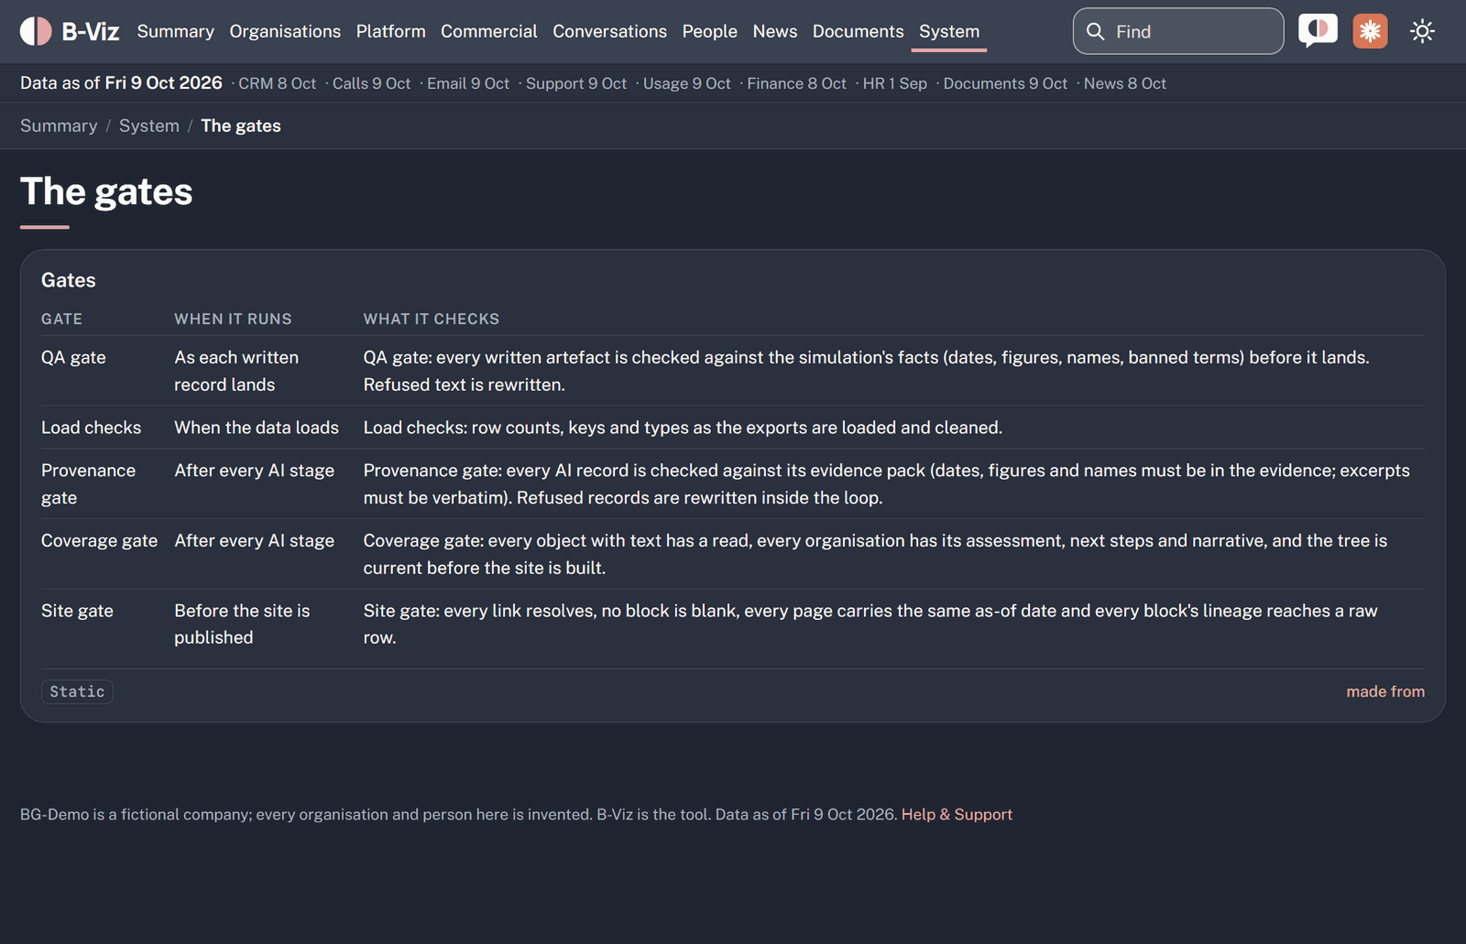
Task: Click 'Finance 8 Oct' in data bar
Action: tap(797, 83)
